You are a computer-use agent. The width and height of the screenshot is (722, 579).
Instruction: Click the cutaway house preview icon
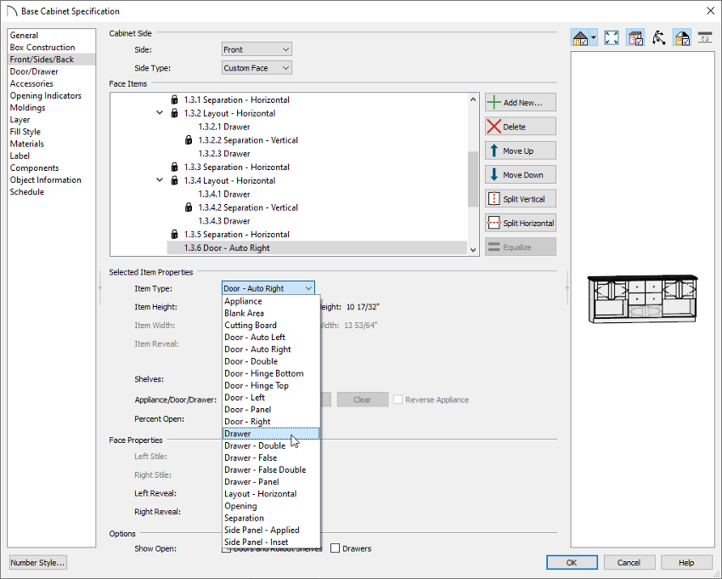pyautogui.click(x=635, y=37)
